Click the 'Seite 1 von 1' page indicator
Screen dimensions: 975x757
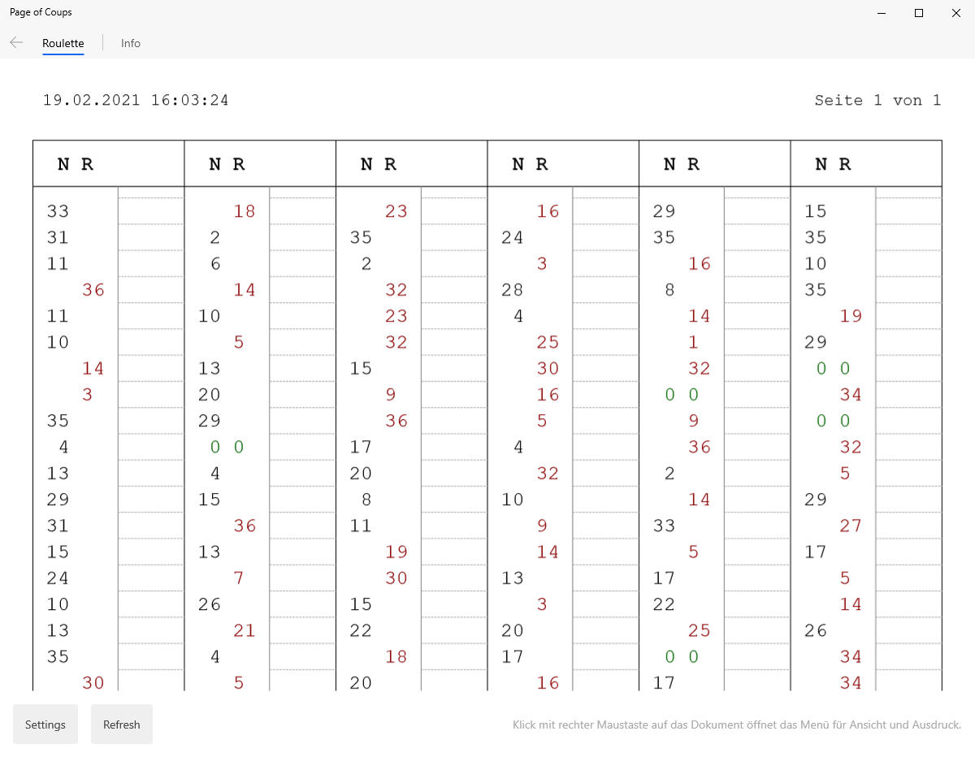pyautogui.click(x=877, y=101)
